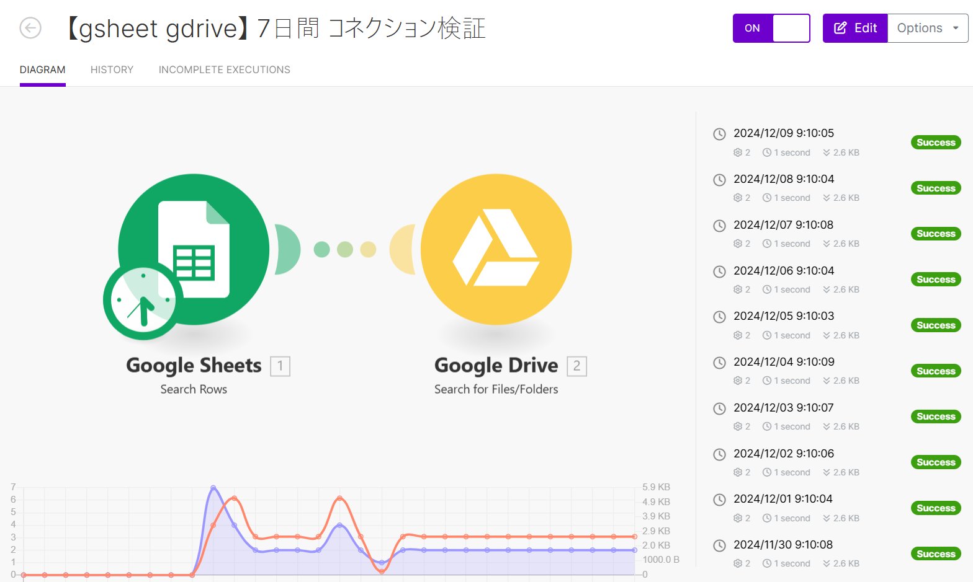This screenshot has width=973, height=582.
Task: Click the clock icon beside 2024/12/05 9:10:03
Action: (x=719, y=317)
